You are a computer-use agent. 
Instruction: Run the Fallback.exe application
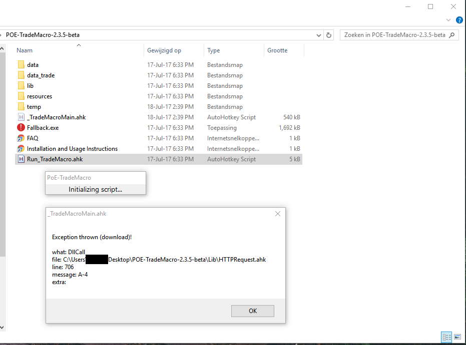tap(41, 127)
